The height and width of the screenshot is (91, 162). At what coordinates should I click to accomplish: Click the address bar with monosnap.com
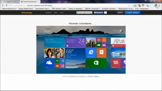pyautogui.click(x=71, y=5)
